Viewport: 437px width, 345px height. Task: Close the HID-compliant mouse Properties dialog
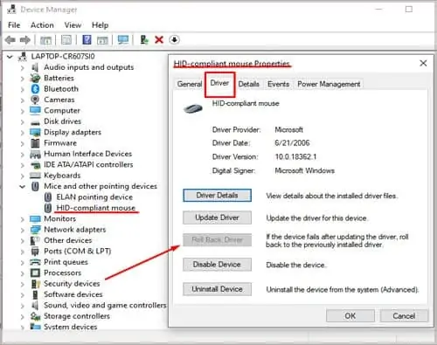[x=423, y=63]
